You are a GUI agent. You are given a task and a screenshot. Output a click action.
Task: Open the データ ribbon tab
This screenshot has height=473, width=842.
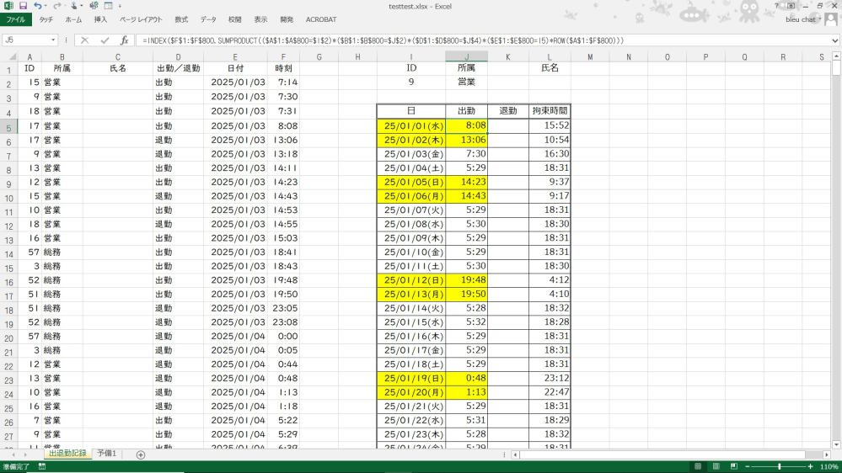point(208,19)
